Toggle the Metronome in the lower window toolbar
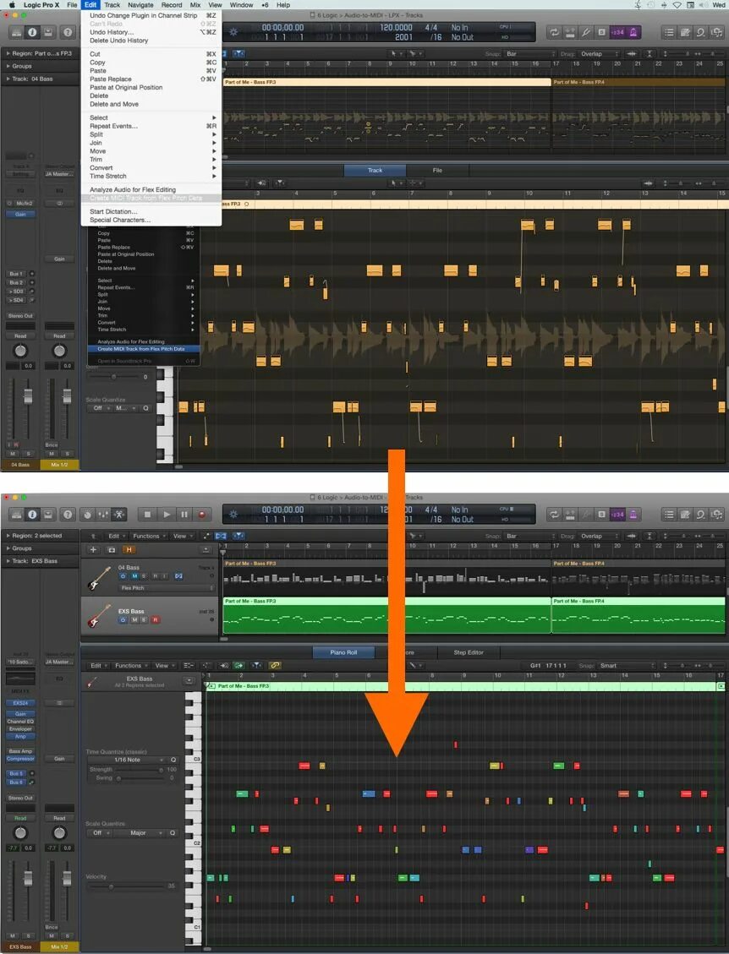This screenshot has height=954, width=729. [x=633, y=515]
